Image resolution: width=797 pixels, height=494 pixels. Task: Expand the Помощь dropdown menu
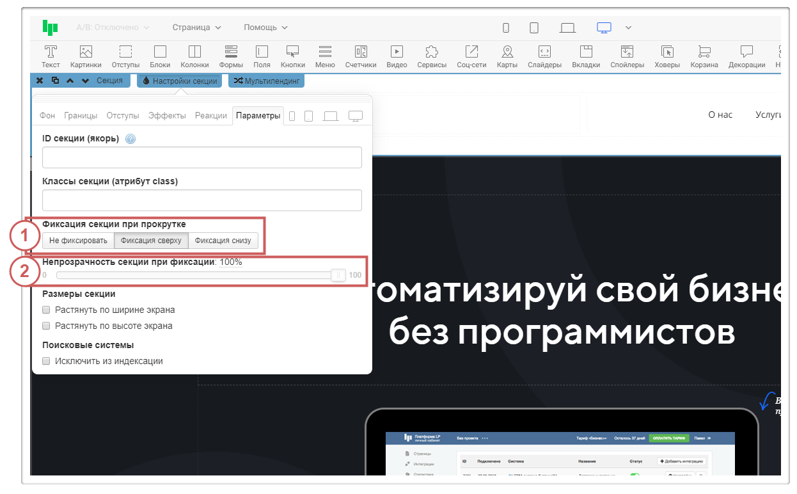click(x=265, y=28)
